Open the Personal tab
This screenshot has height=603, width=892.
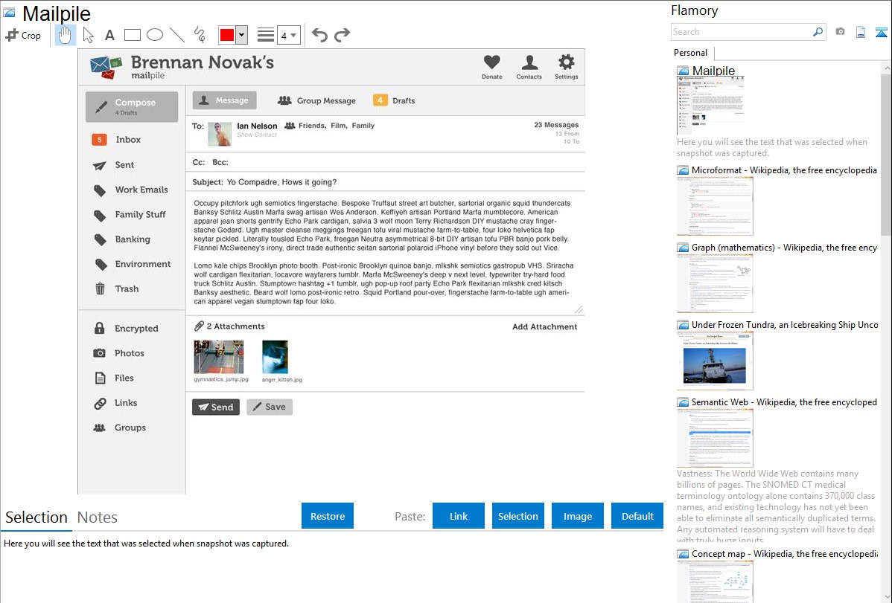[690, 53]
